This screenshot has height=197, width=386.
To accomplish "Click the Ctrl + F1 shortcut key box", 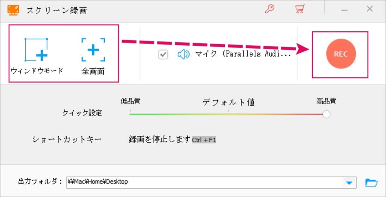I will point(204,140).
